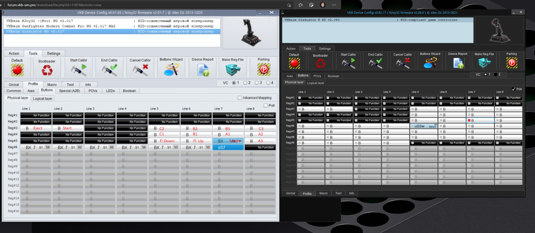Open the browser three-dots menu

(334, 5)
